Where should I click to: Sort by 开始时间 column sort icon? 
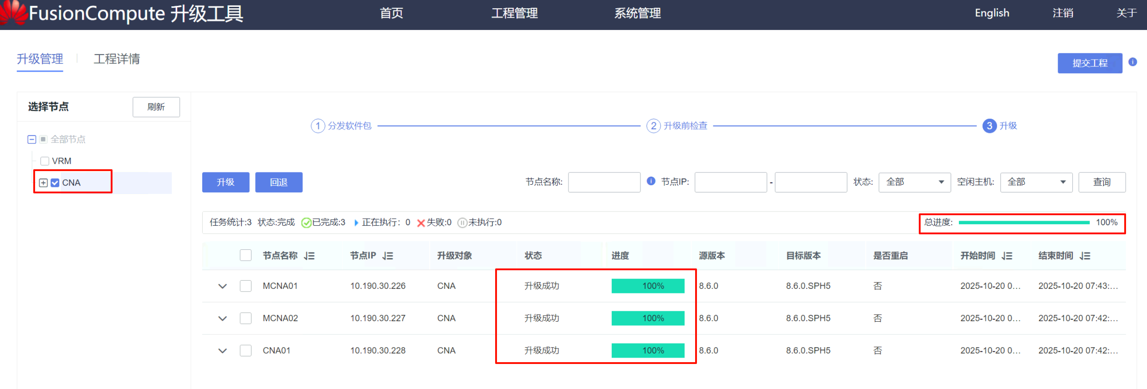(1007, 256)
